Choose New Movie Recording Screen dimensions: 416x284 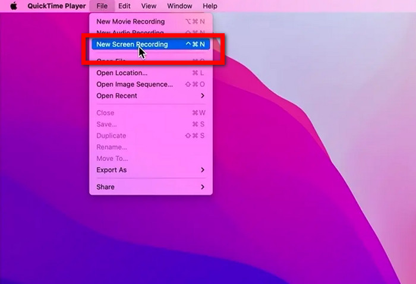151,21
